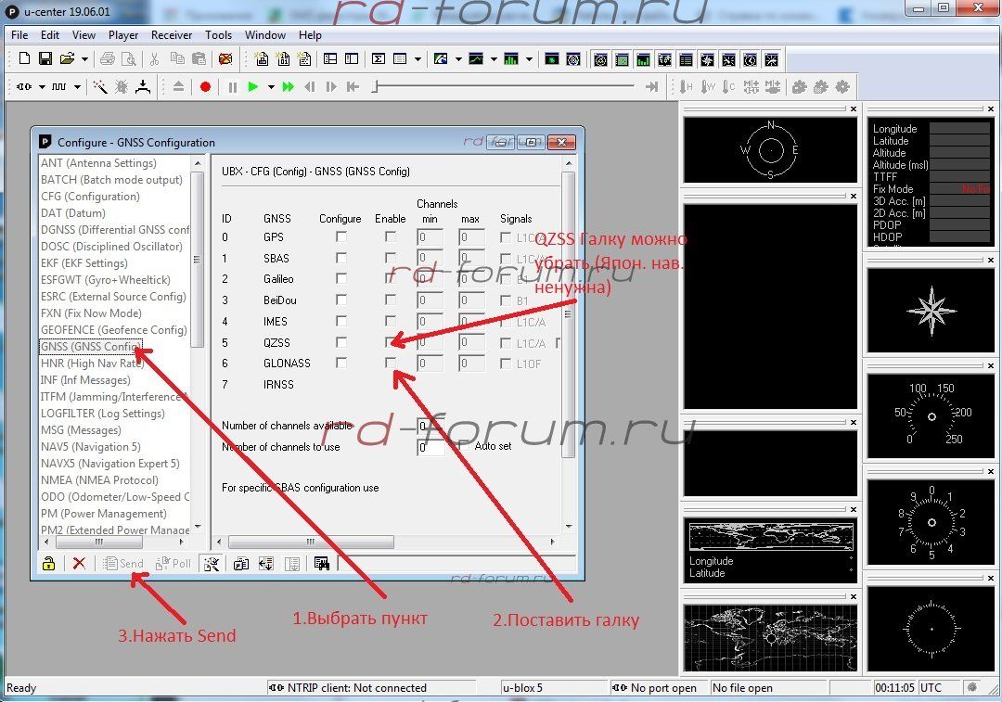Open the View menu

click(x=83, y=35)
